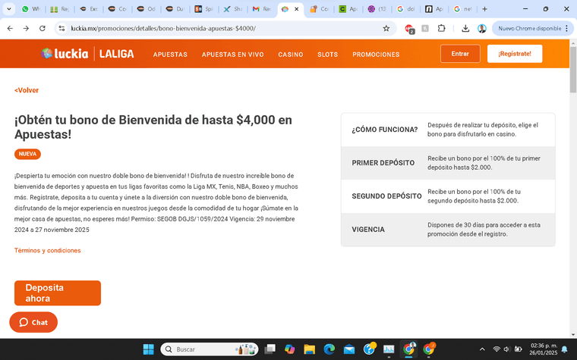This screenshot has width=577, height=360.
Task: Click the Entrar login button
Action: click(460, 54)
